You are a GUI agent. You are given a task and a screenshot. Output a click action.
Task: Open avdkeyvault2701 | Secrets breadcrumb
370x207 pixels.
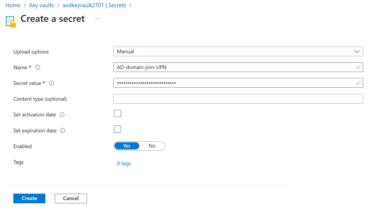point(94,5)
